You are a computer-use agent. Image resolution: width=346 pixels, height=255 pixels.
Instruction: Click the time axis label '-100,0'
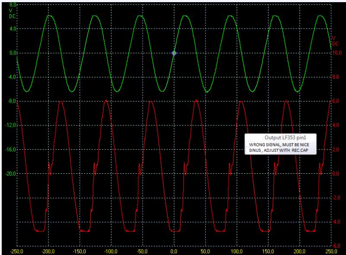point(111,252)
